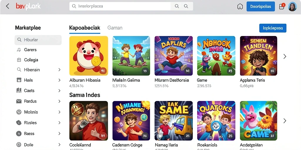Open the Alburan Hibasia game thumbnail

[x=88, y=56]
